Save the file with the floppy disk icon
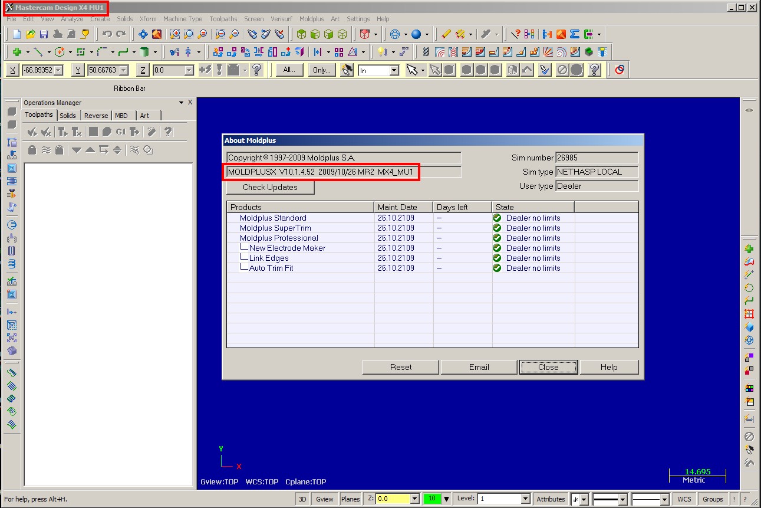761x508 pixels. [44, 34]
